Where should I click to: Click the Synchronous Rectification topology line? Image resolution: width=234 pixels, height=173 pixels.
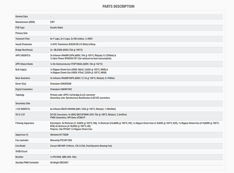80,98
